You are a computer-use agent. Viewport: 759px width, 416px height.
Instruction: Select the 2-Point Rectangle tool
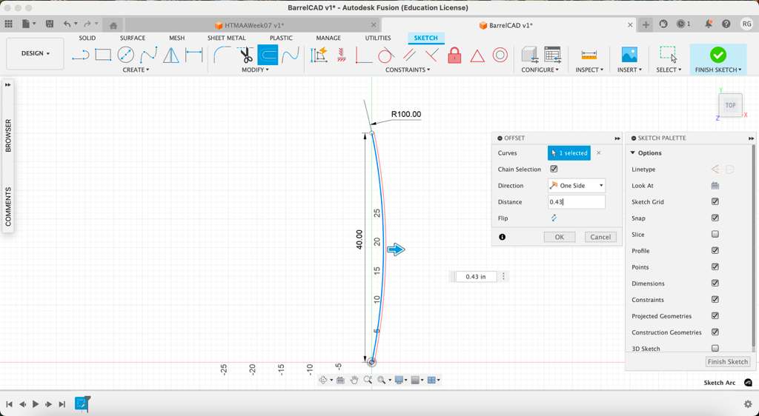pos(103,55)
